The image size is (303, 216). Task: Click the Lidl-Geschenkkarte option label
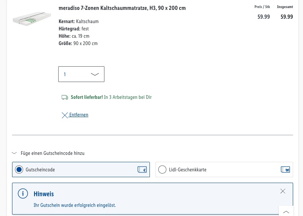tap(188, 170)
